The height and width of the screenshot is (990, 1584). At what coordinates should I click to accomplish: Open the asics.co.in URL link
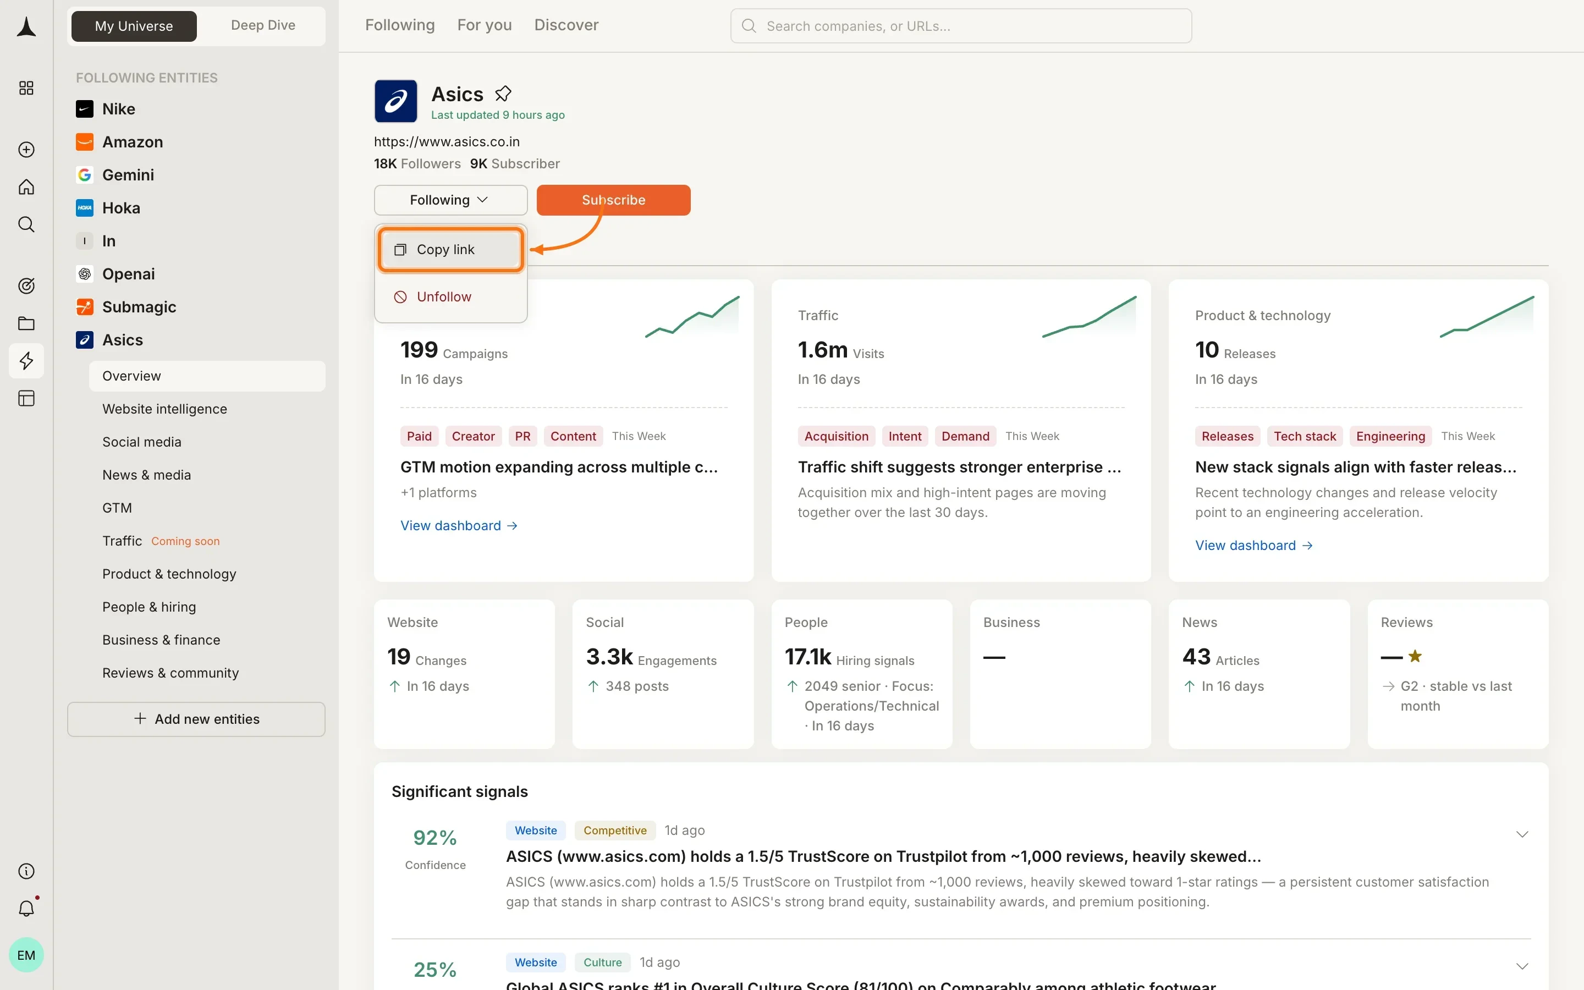447,141
